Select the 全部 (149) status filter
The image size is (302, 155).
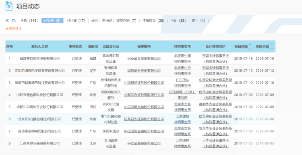(29, 21)
